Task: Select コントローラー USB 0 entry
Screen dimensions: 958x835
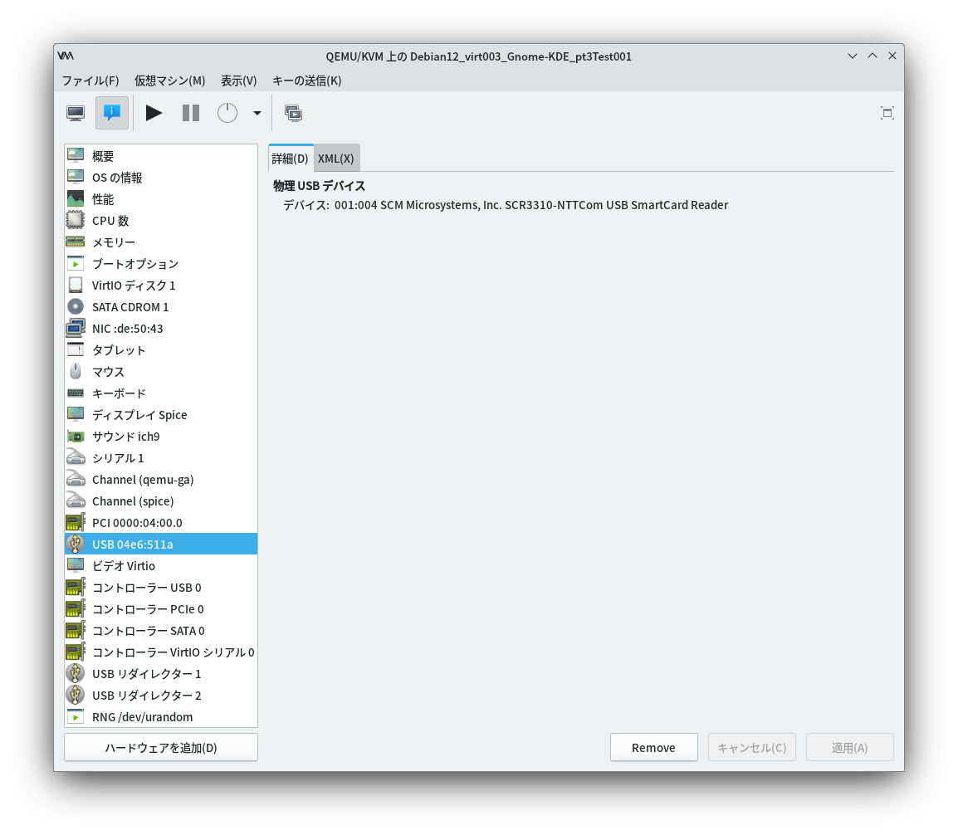Action: (161, 588)
